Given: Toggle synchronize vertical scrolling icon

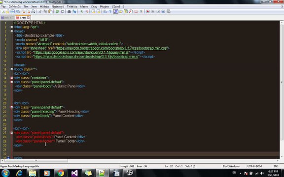Looking at the screenshot, I should (93, 12).
